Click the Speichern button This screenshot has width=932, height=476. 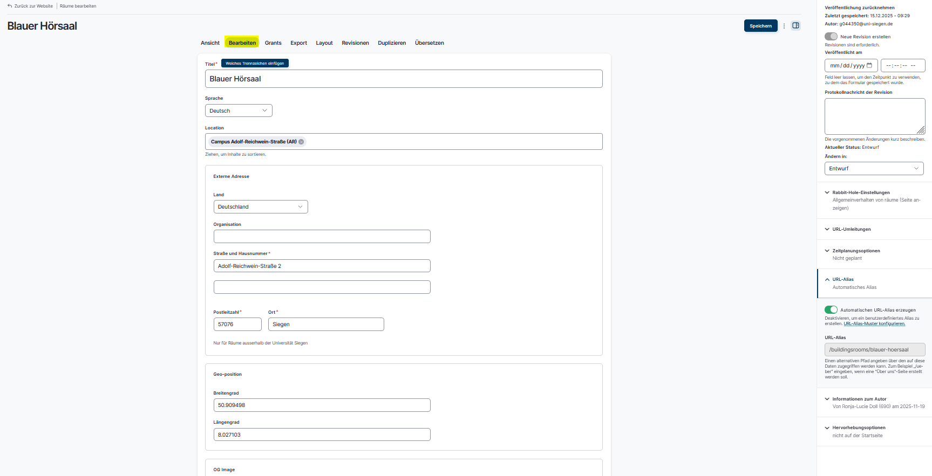[x=760, y=26]
